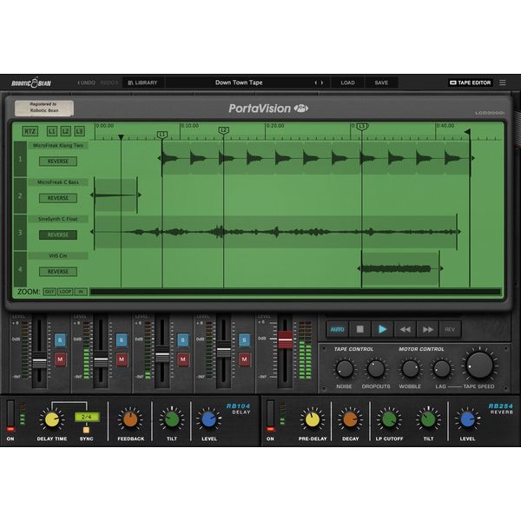Click the TAPE SPEED knob
Viewport: 521px width, 521px height.
(479, 365)
